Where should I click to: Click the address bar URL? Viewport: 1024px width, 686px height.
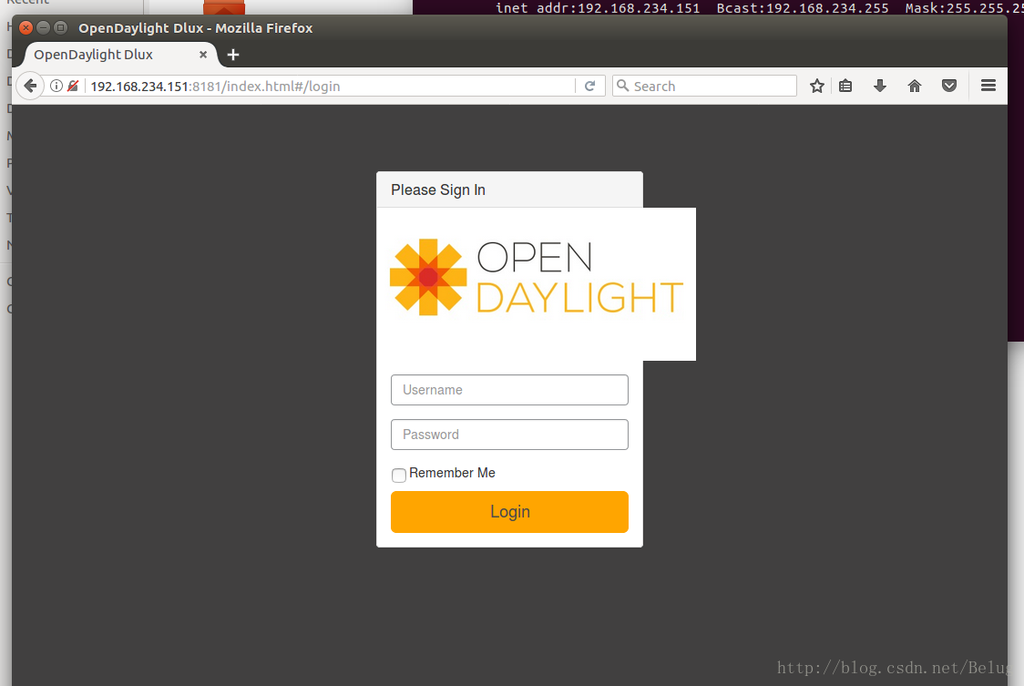coord(215,87)
